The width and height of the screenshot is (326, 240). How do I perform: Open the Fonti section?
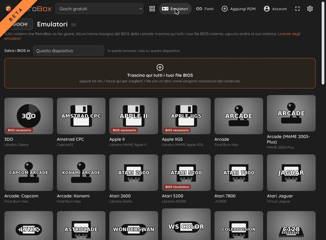click(x=205, y=9)
